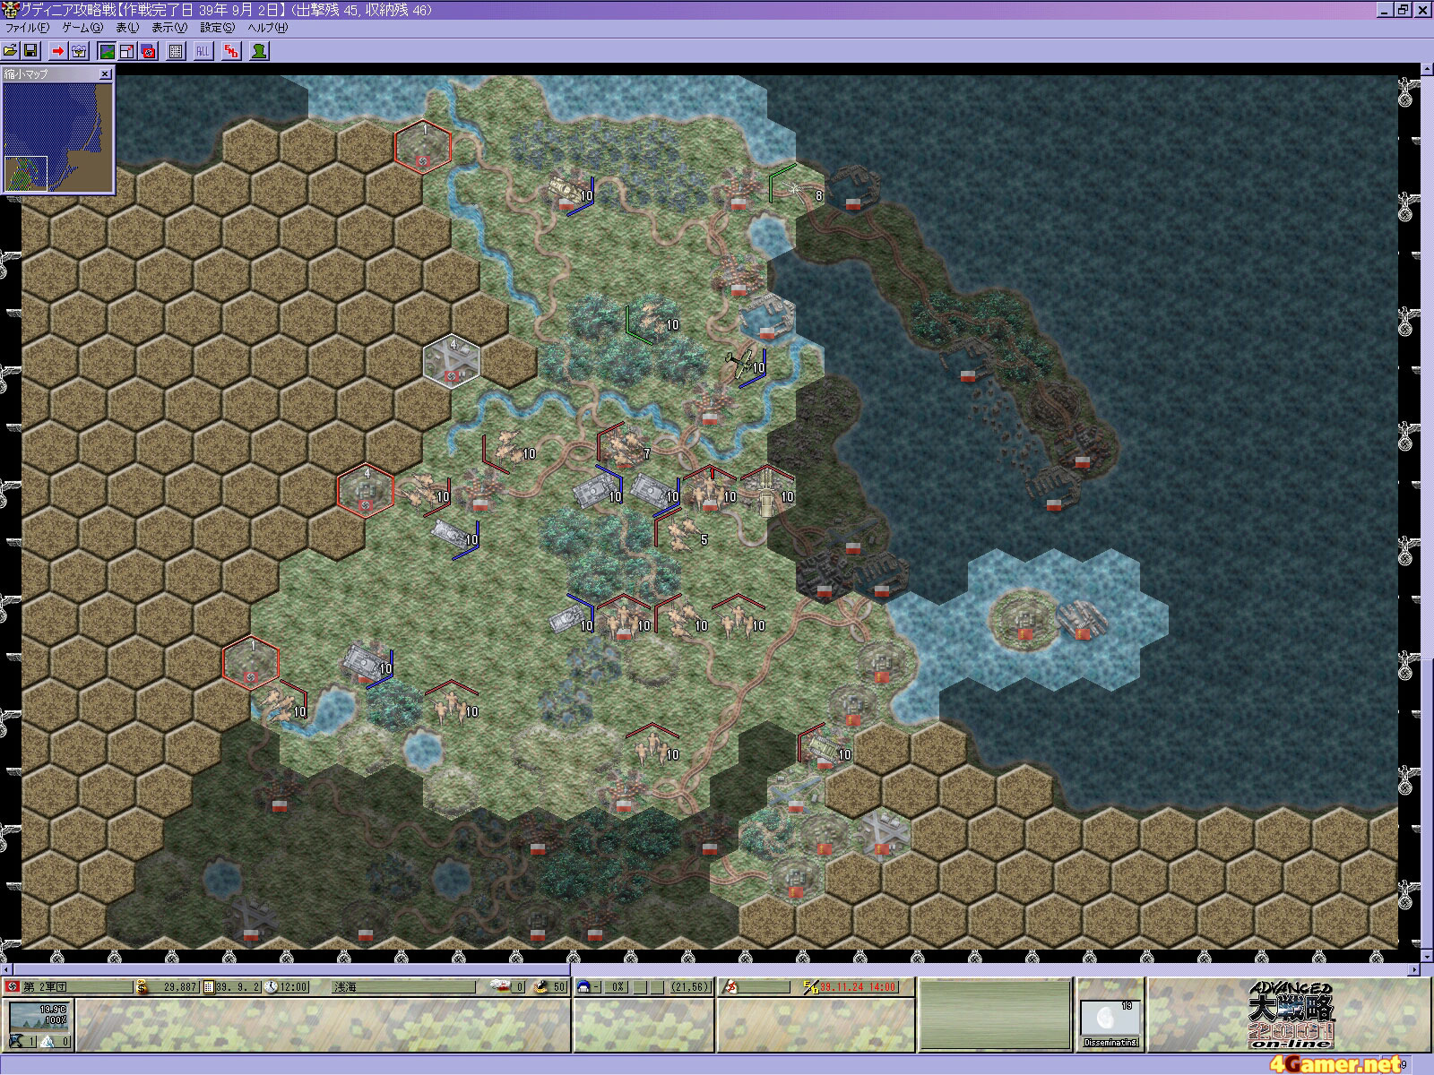Viewport: 1434px width, 1075px height.
Task: Click the calendar date icon in status bar
Action: [208, 987]
